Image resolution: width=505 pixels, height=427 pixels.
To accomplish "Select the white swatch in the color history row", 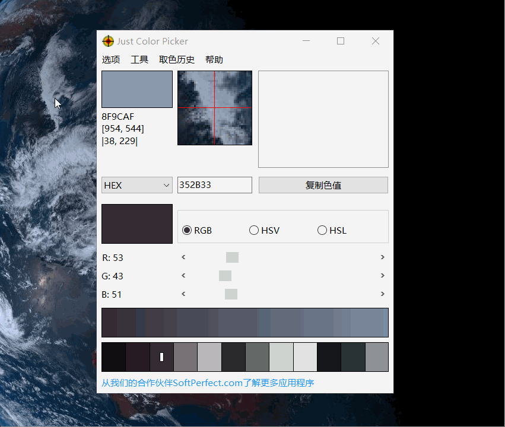I will pos(305,357).
